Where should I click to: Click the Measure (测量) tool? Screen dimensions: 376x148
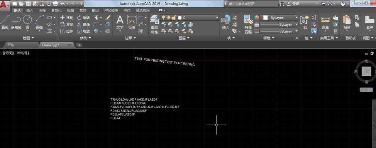click(x=325, y=22)
